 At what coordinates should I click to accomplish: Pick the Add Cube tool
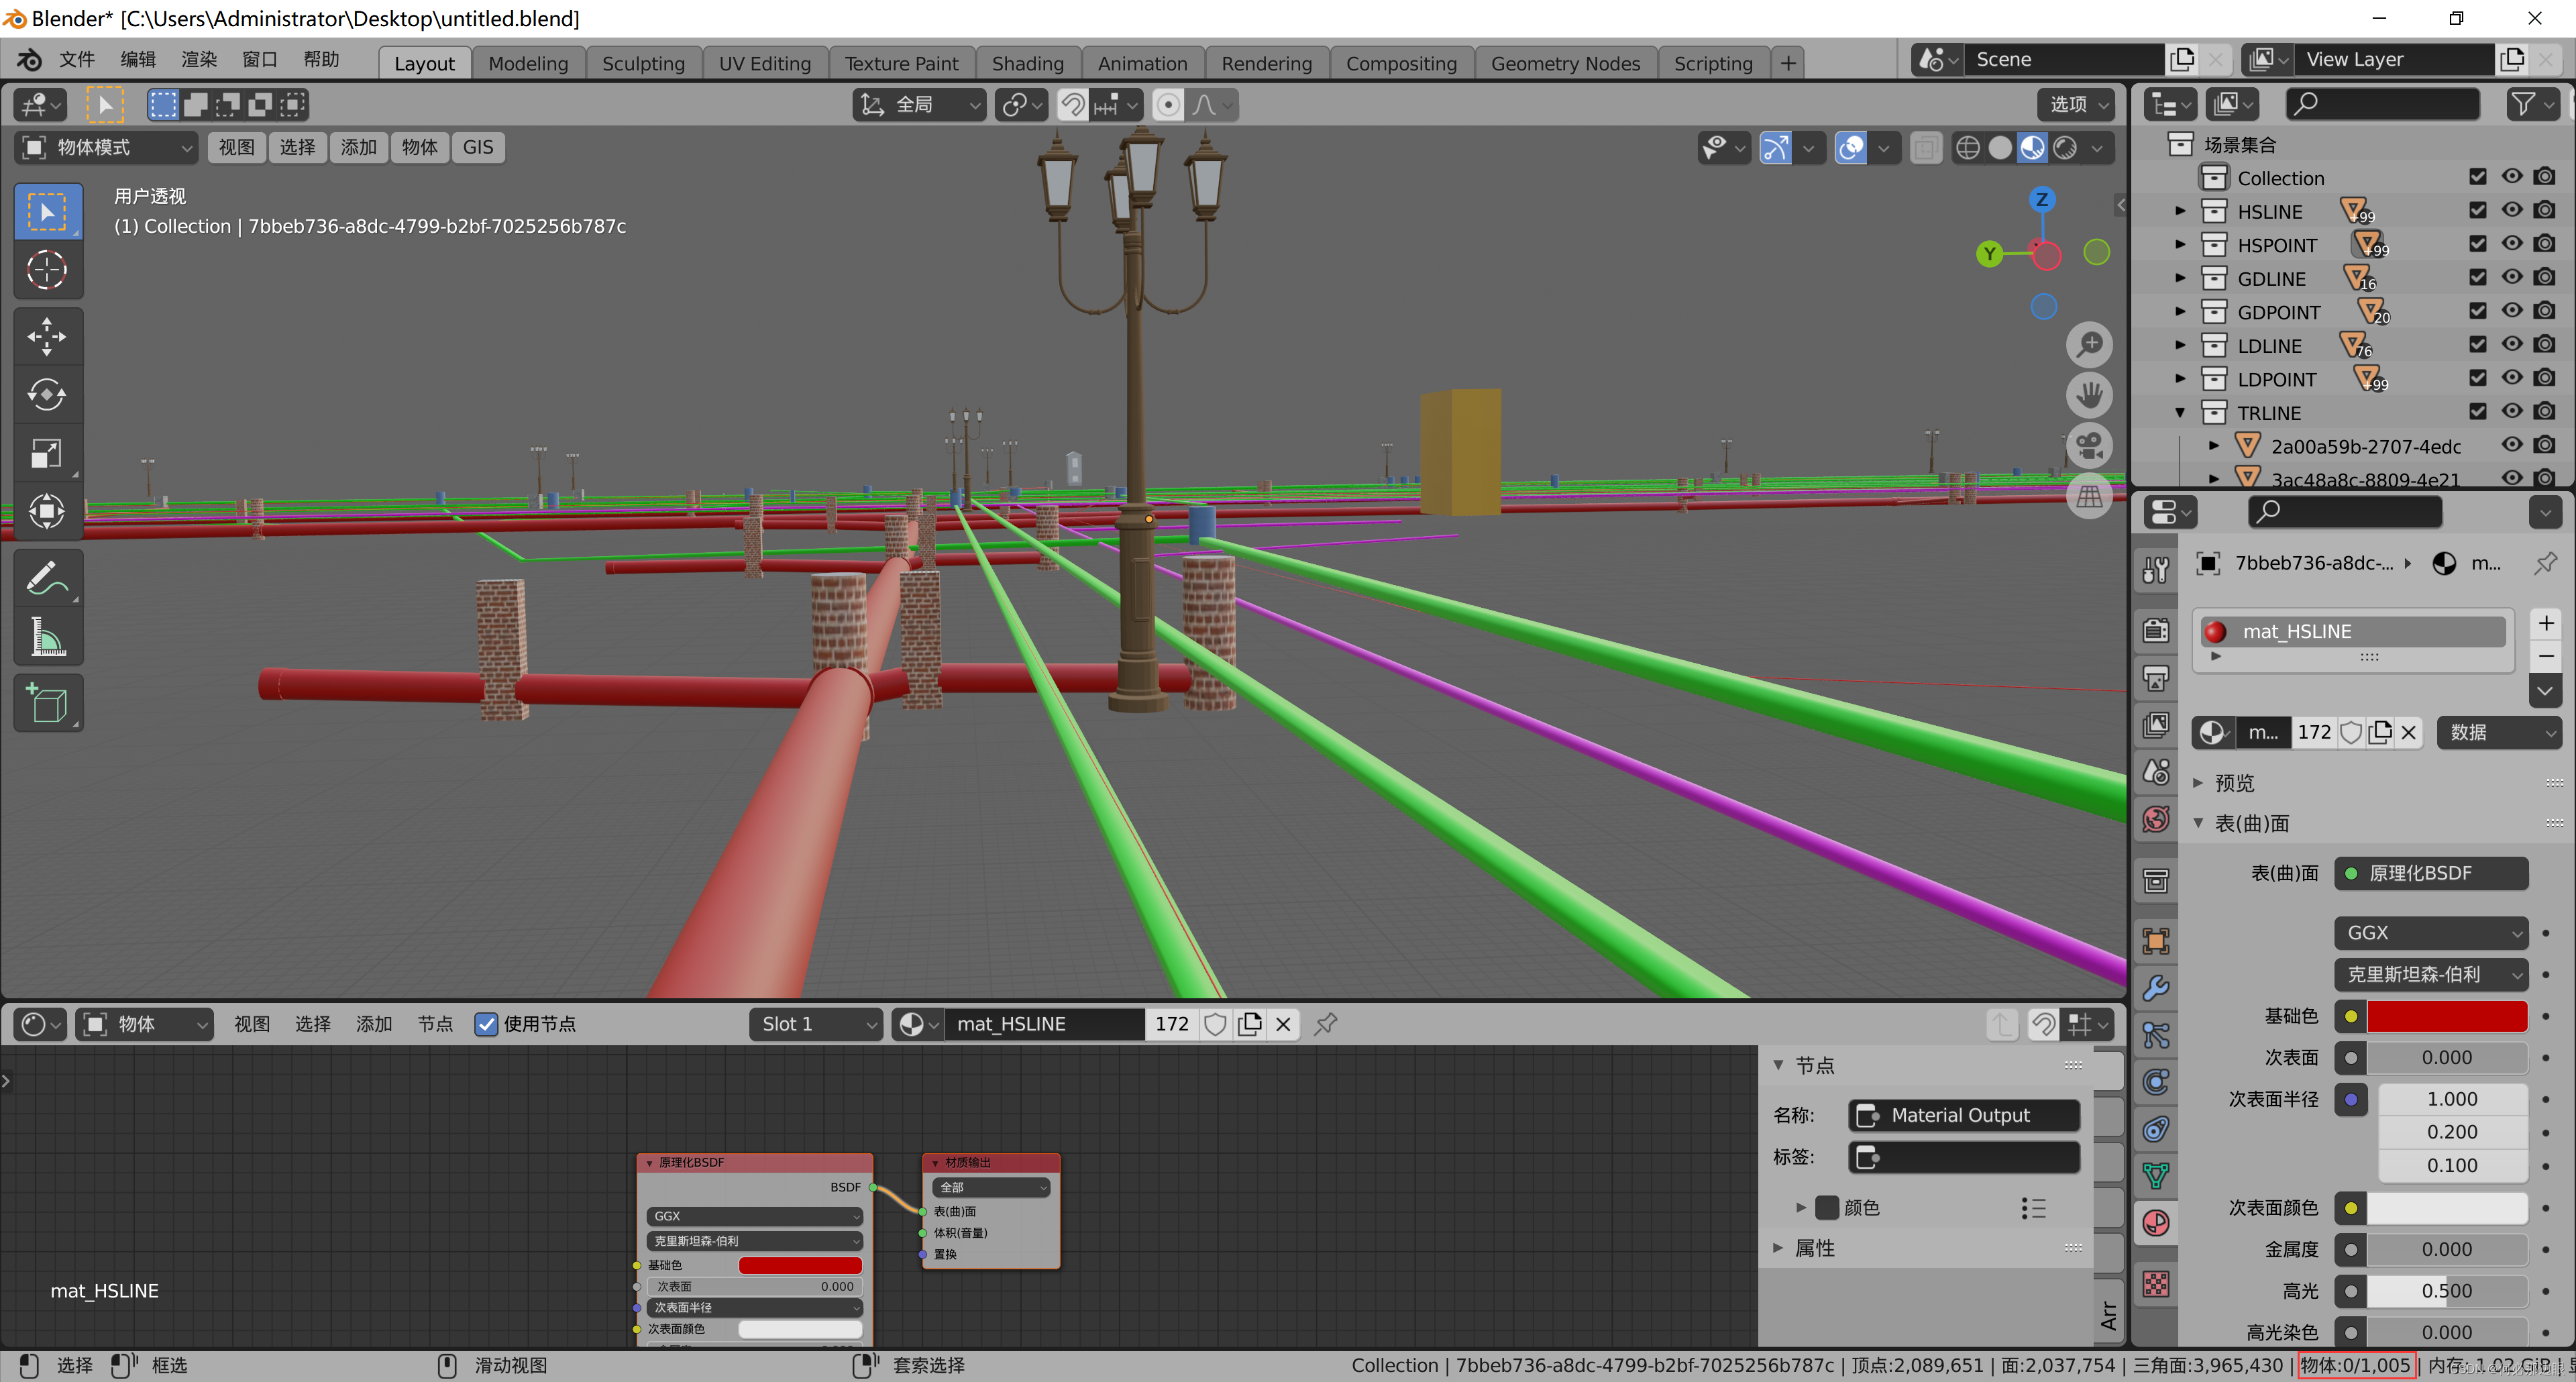point(47,703)
